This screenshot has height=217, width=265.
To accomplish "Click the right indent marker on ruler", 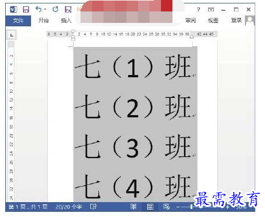I will [191, 37].
